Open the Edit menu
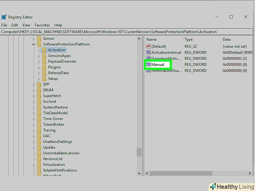This screenshot has height=191, width=255. coord(14,25)
